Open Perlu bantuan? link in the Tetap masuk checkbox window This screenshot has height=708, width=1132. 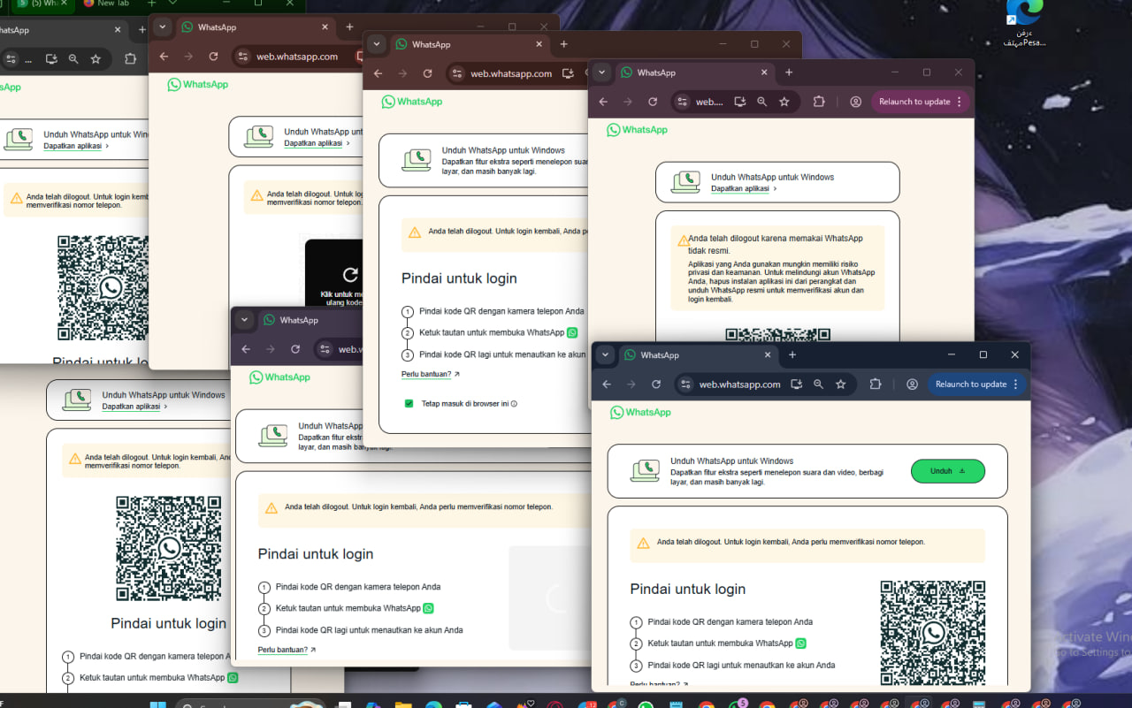[431, 374]
